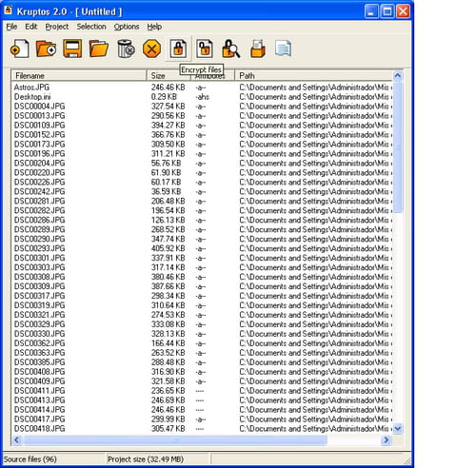
Task: Select the file DSC00226.JPG
Action: [40, 182]
